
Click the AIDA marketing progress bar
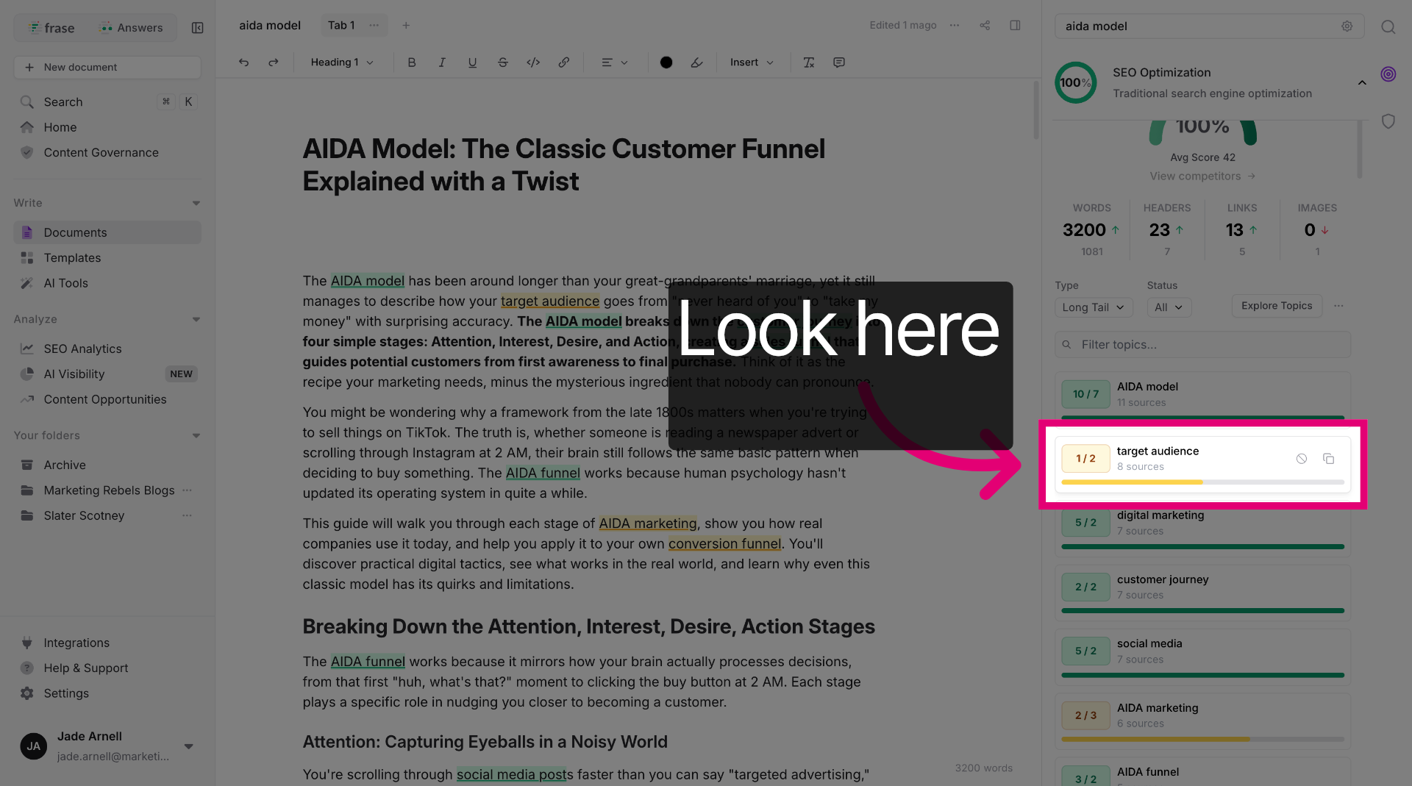pyautogui.click(x=1203, y=739)
